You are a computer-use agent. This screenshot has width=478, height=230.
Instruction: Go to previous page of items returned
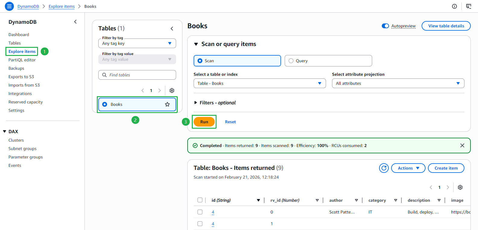431,187
